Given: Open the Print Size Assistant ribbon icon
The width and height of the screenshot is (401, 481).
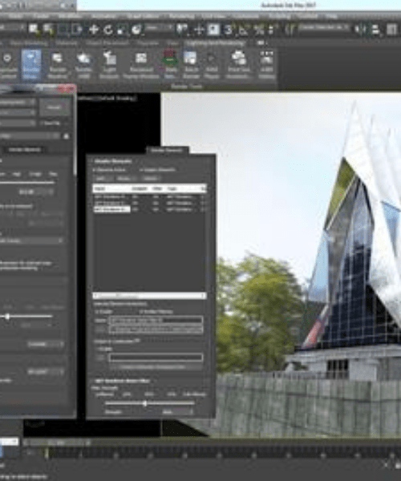Looking at the screenshot, I should [238, 65].
